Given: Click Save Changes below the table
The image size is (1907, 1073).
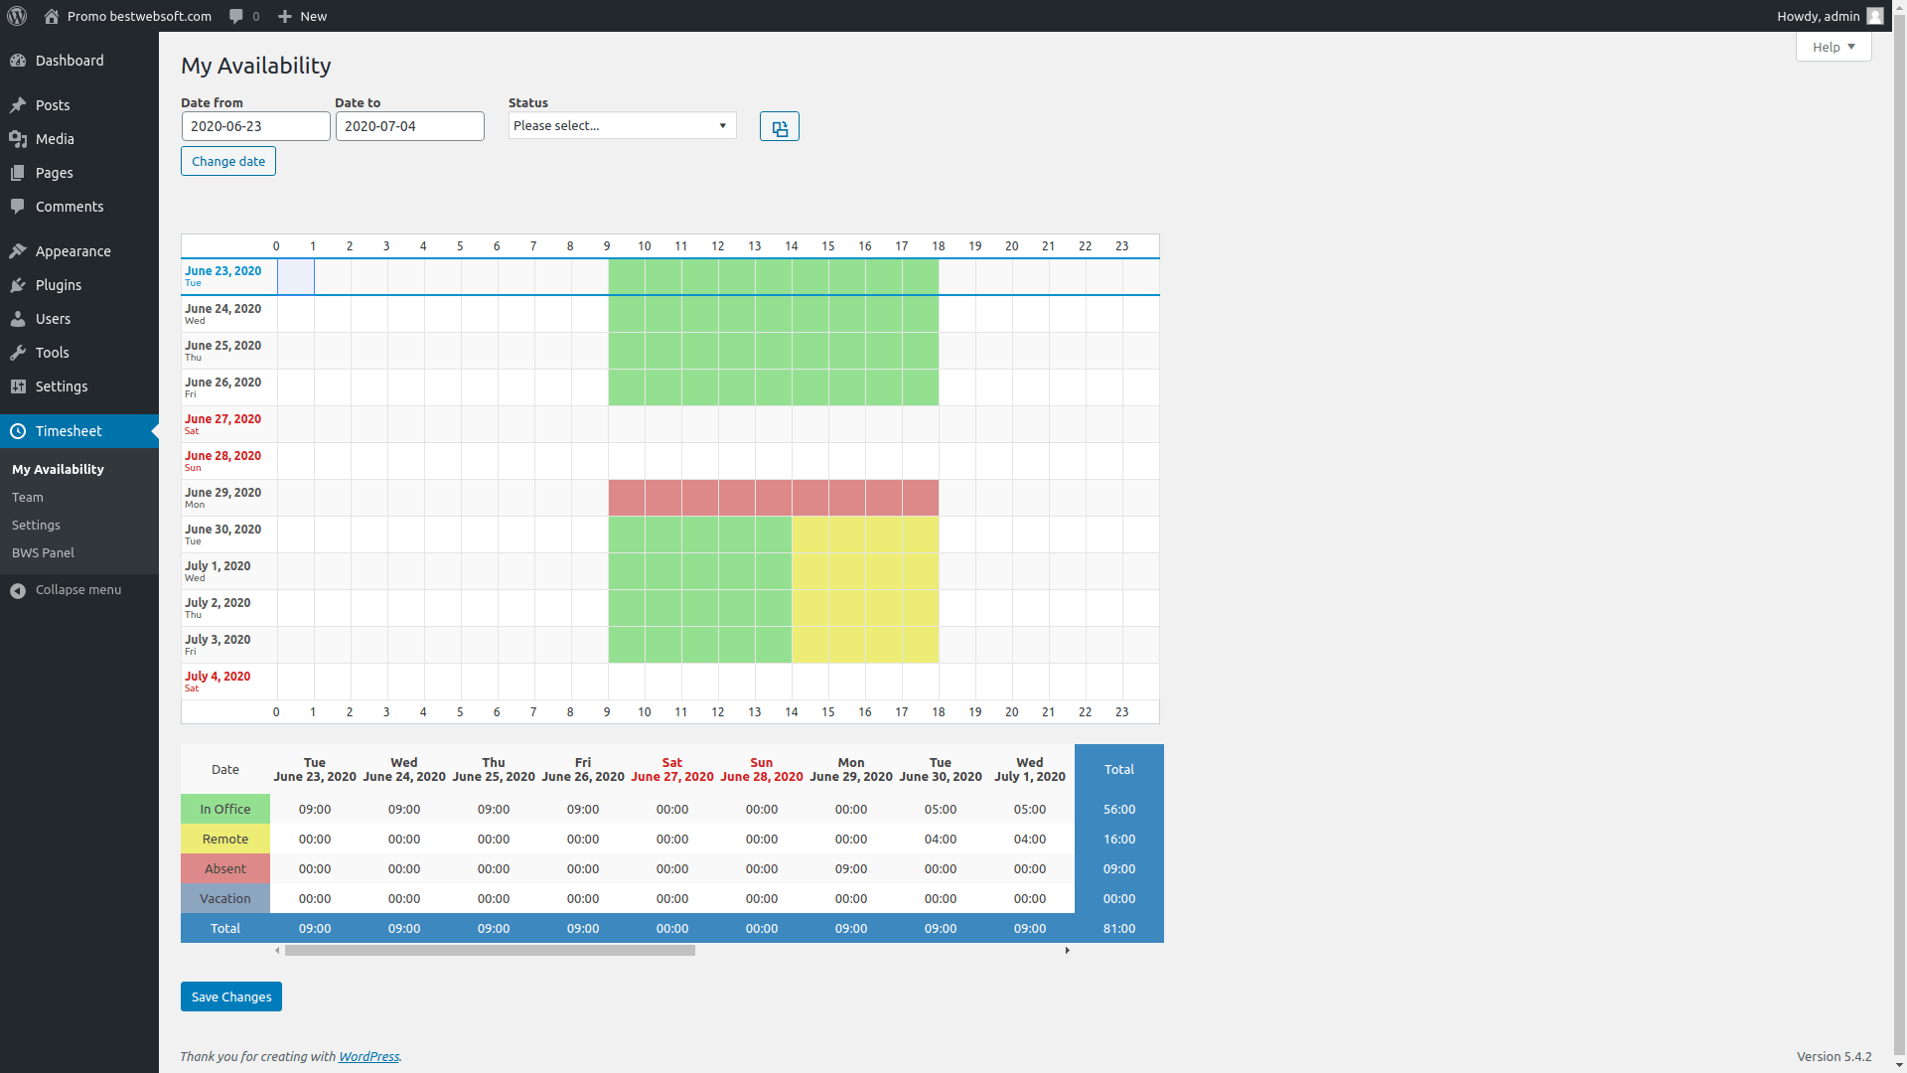Looking at the screenshot, I should [x=230, y=996].
